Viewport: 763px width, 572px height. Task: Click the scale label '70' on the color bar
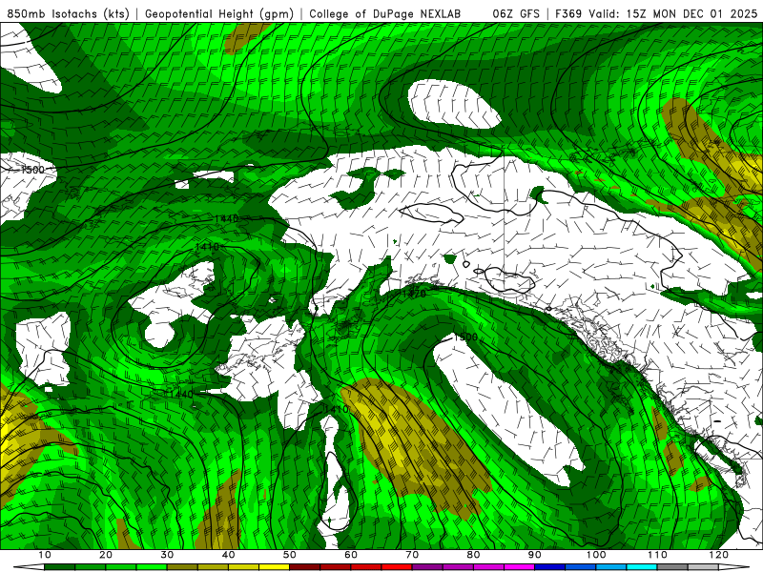click(412, 555)
